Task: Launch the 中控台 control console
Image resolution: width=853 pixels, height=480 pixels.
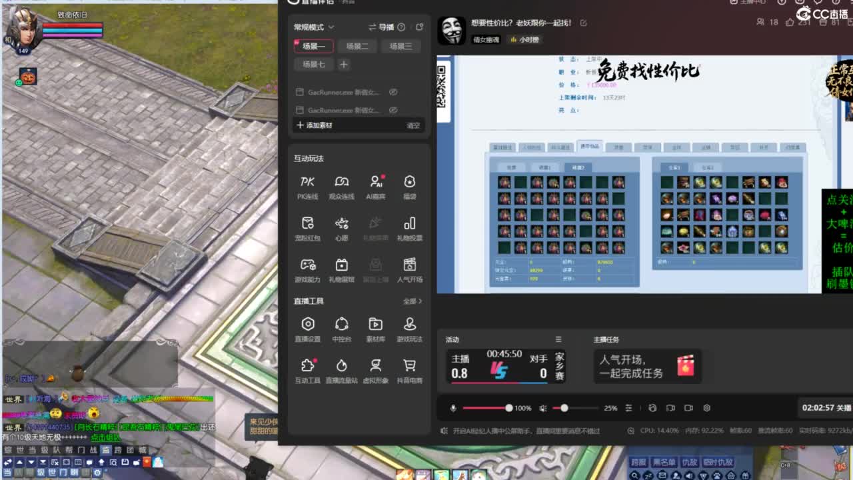Action: coord(342,327)
